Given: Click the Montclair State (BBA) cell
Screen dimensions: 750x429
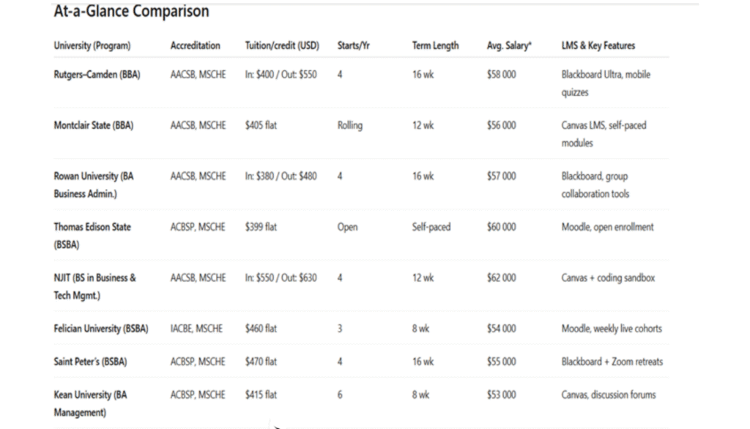Looking at the screenshot, I should click(94, 125).
